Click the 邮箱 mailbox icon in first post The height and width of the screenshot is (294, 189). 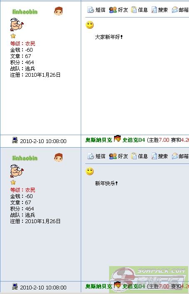click(x=174, y=10)
